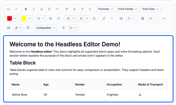Open the text alignment dropdown
Image resolution: width=176 pixels, height=105 pixels.
pyautogui.click(x=41, y=18)
